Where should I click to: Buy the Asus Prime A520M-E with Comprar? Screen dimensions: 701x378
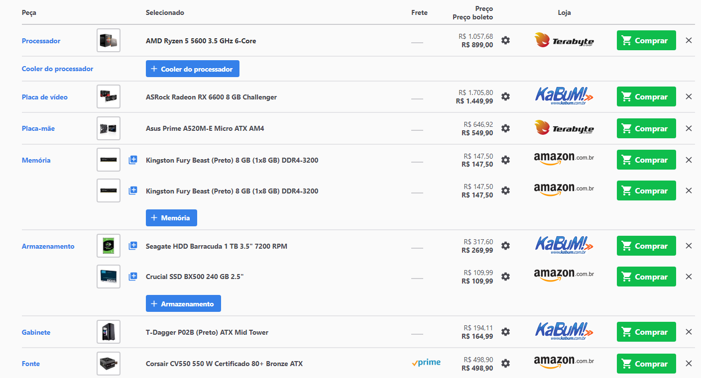tap(646, 128)
